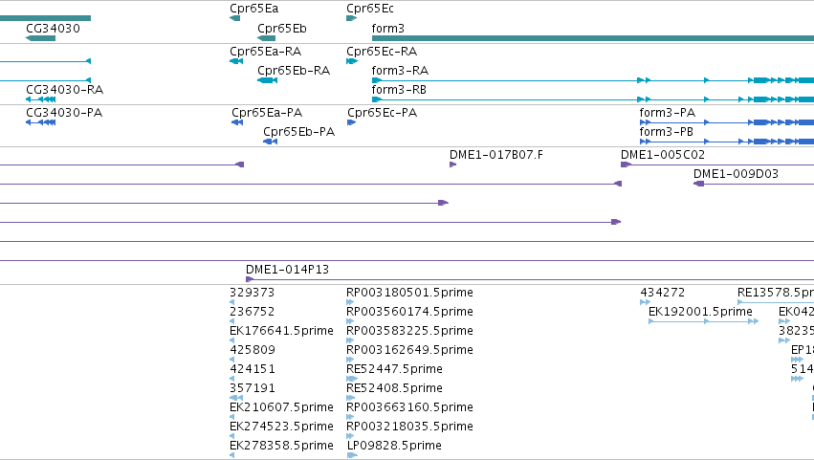Select the Cpr65Ec-PA protein label
The width and height of the screenshot is (814, 460).
(x=382, y=113)
